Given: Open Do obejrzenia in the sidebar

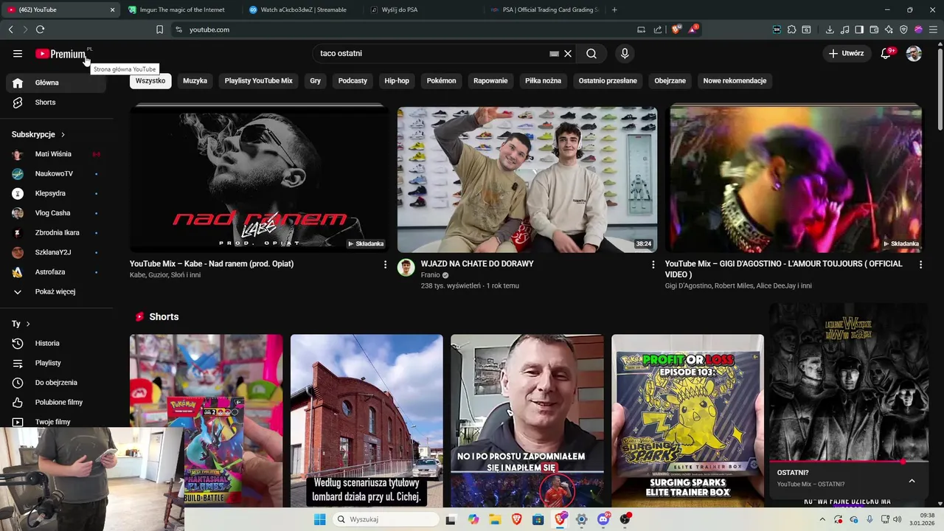Looking at the screenshot, I should pyautogui.click(x=56, y=383).
